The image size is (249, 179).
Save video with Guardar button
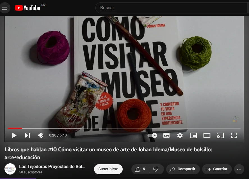coord(217,169)
